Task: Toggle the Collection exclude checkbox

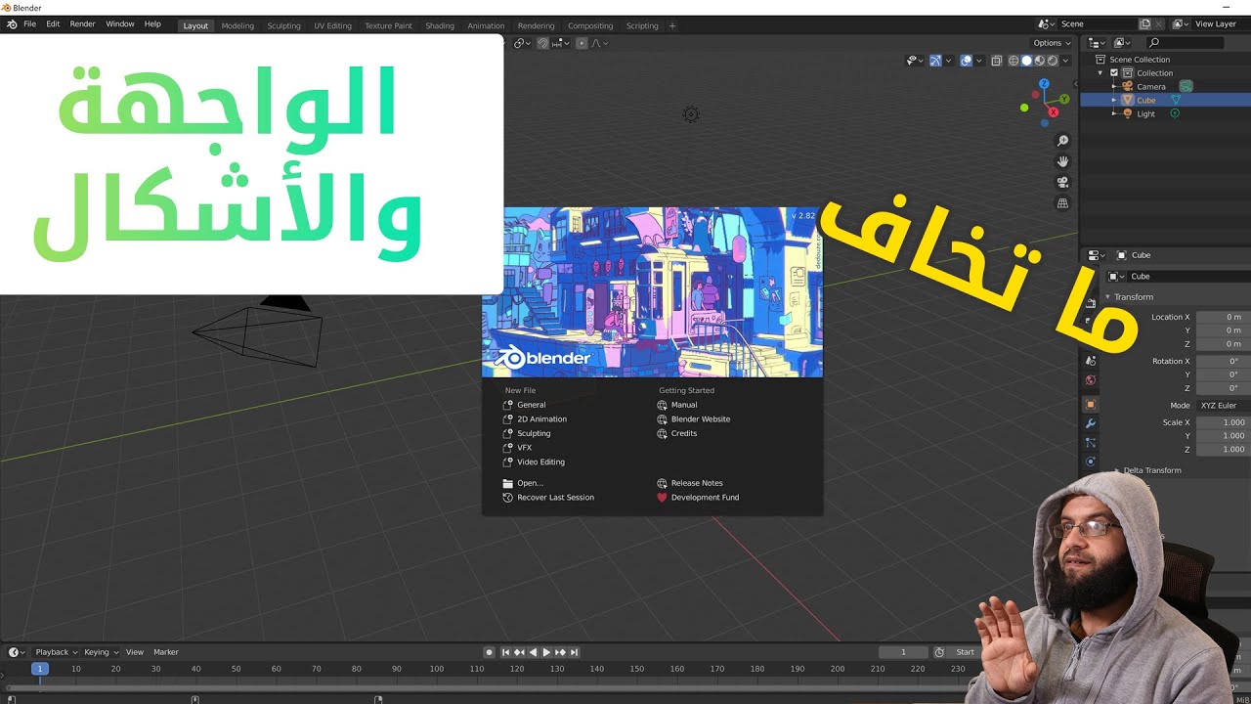Action: point(1113,72)
